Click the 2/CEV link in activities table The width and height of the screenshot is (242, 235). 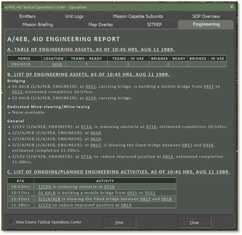pos(45,205)
